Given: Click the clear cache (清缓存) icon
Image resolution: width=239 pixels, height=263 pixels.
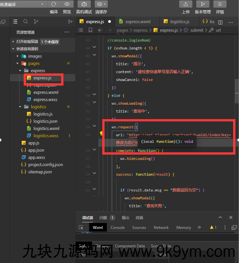Looking at the screenshot, I should [x=101, y=4].
